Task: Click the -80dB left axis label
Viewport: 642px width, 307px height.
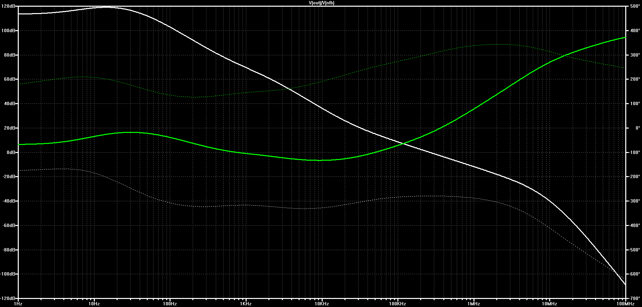Action: pyautogui.click(x=9, y=250)
